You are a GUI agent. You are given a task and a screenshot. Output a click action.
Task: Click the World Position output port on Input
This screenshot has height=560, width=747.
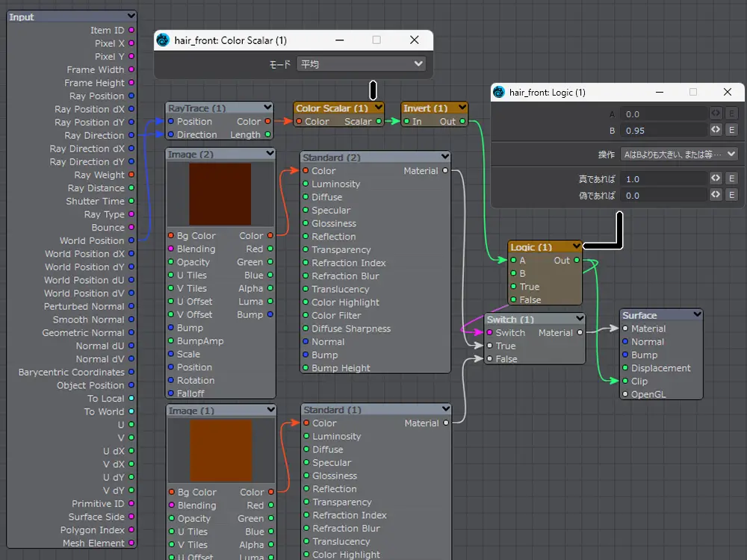[x=131, y=240]
